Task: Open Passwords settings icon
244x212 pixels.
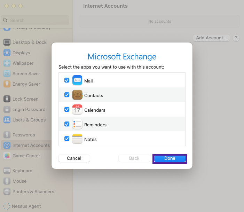Action: 7,135
